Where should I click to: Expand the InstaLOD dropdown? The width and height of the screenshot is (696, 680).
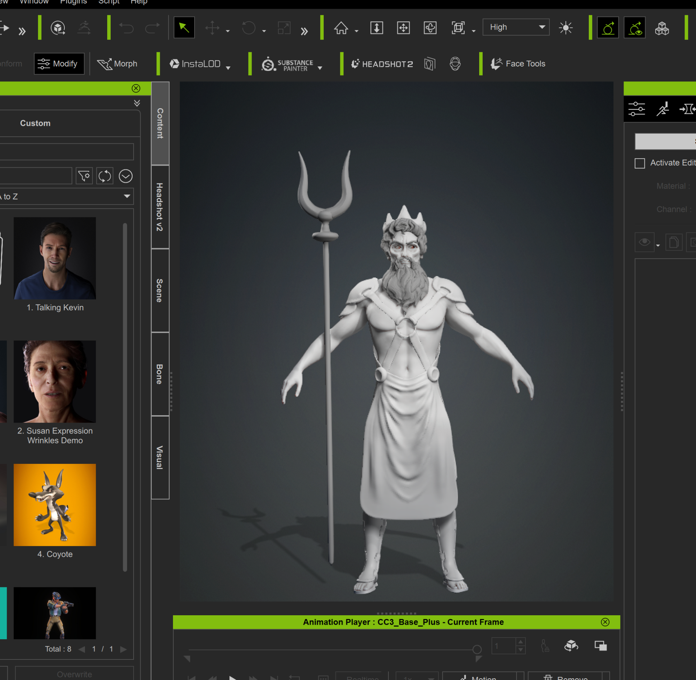point(228,68)
